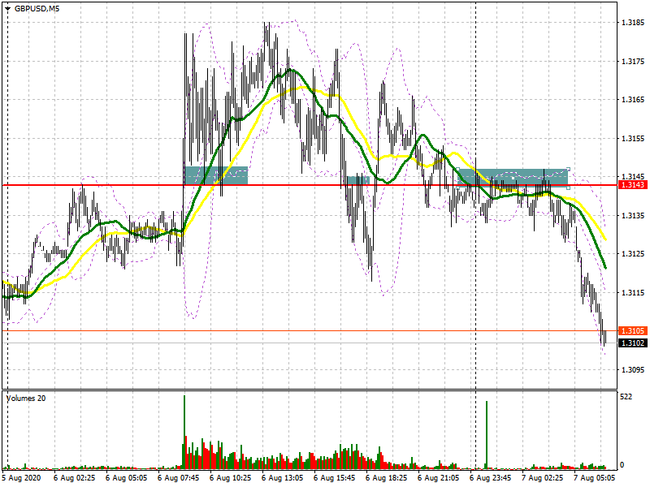Click the 6 Aug 05:05 time label
This screenshot has height=487, width=650.
(x=126, y=478)
